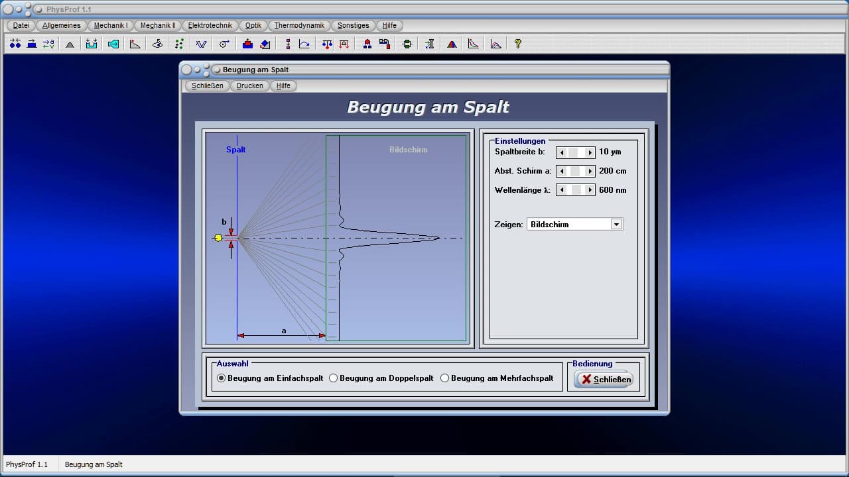Click the colored spectrum hill icon
The image size is (849, 477).
[x=452, y=44]
